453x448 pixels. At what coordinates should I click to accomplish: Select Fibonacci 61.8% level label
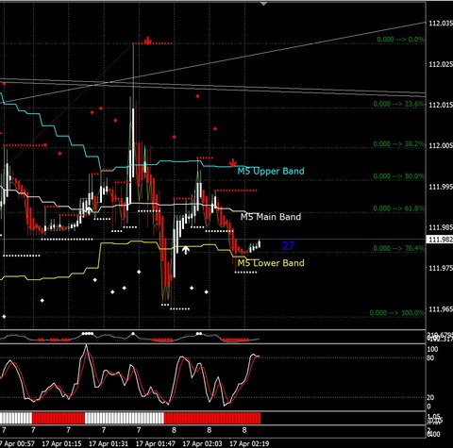pos(398,208)
